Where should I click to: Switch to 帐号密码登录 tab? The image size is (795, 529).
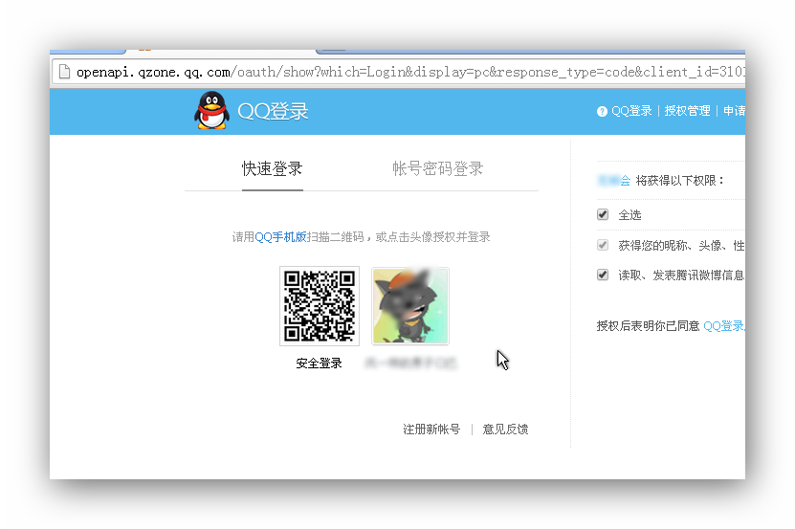pos(437,168)
